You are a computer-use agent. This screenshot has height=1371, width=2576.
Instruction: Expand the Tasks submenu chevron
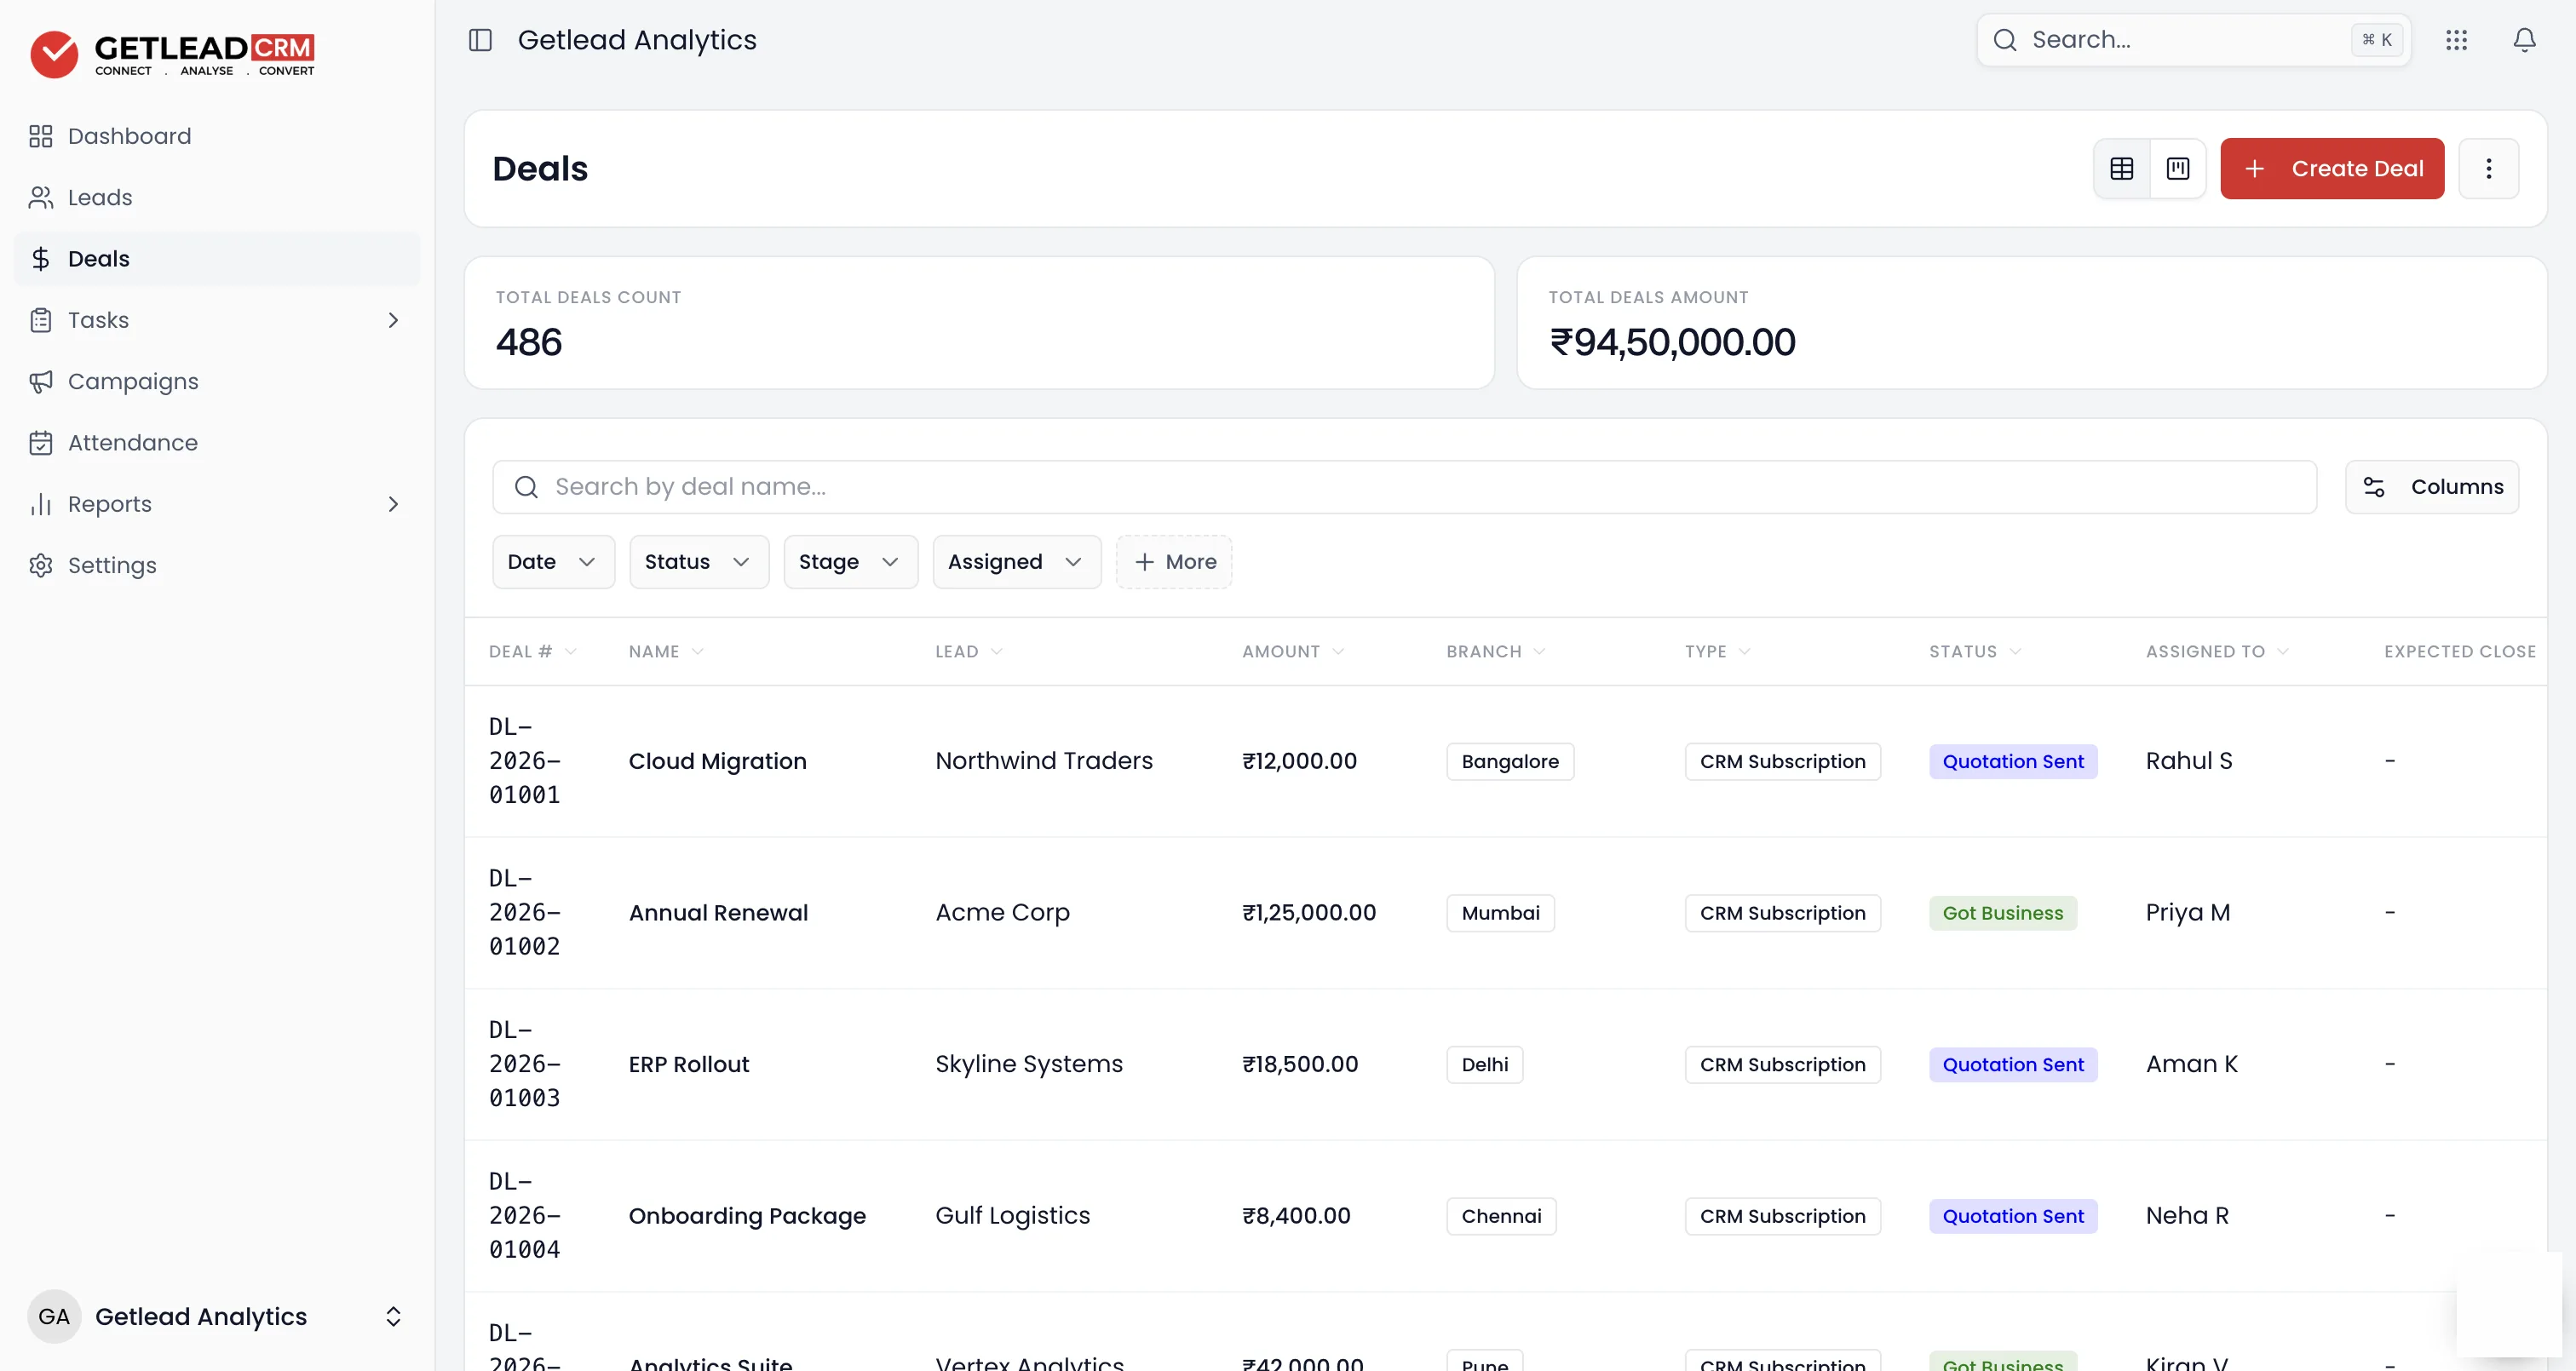tap(393, 320)
